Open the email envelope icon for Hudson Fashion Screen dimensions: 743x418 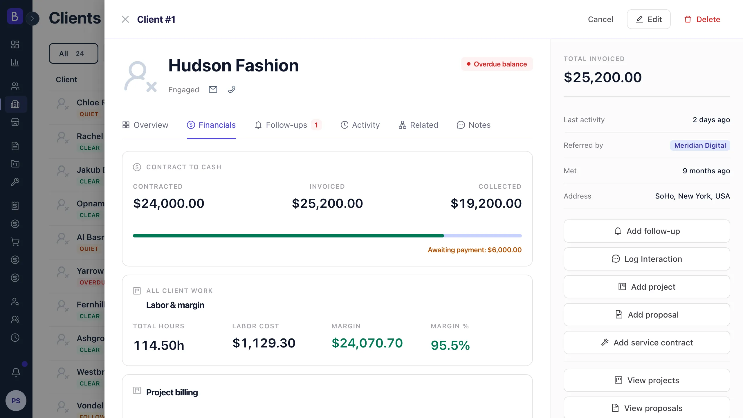tap(213, 89)
